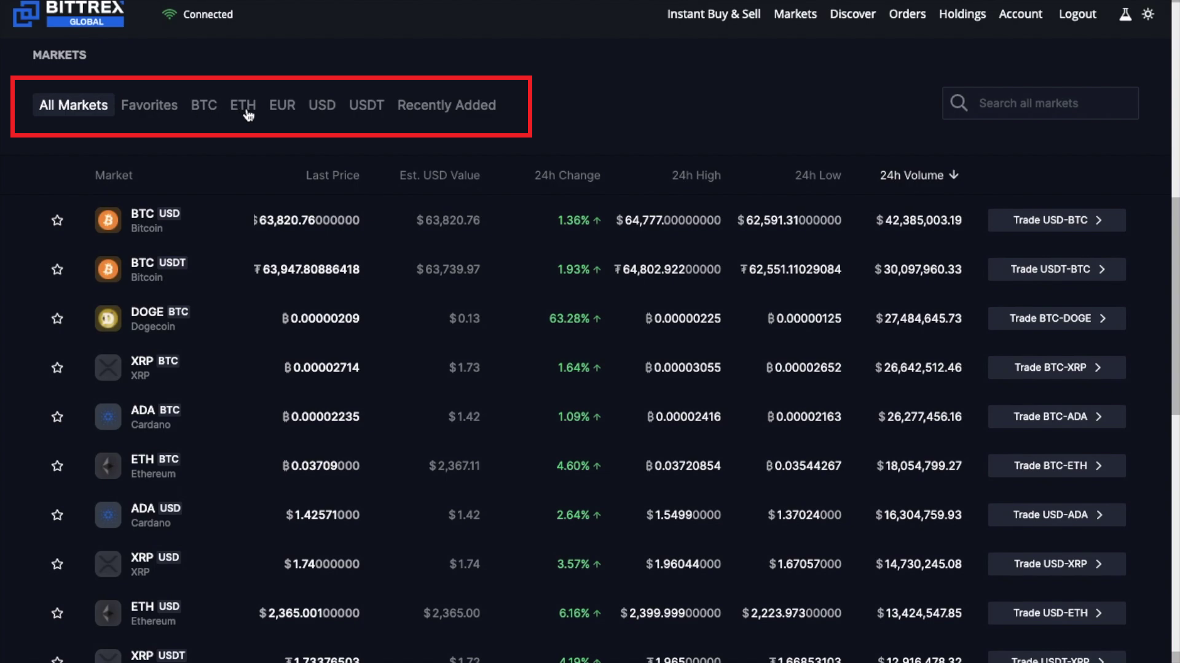Switch to the USDT markets tab
Image resolution: width=1180 pixels, height=663 pixels.
pos(366,105)
